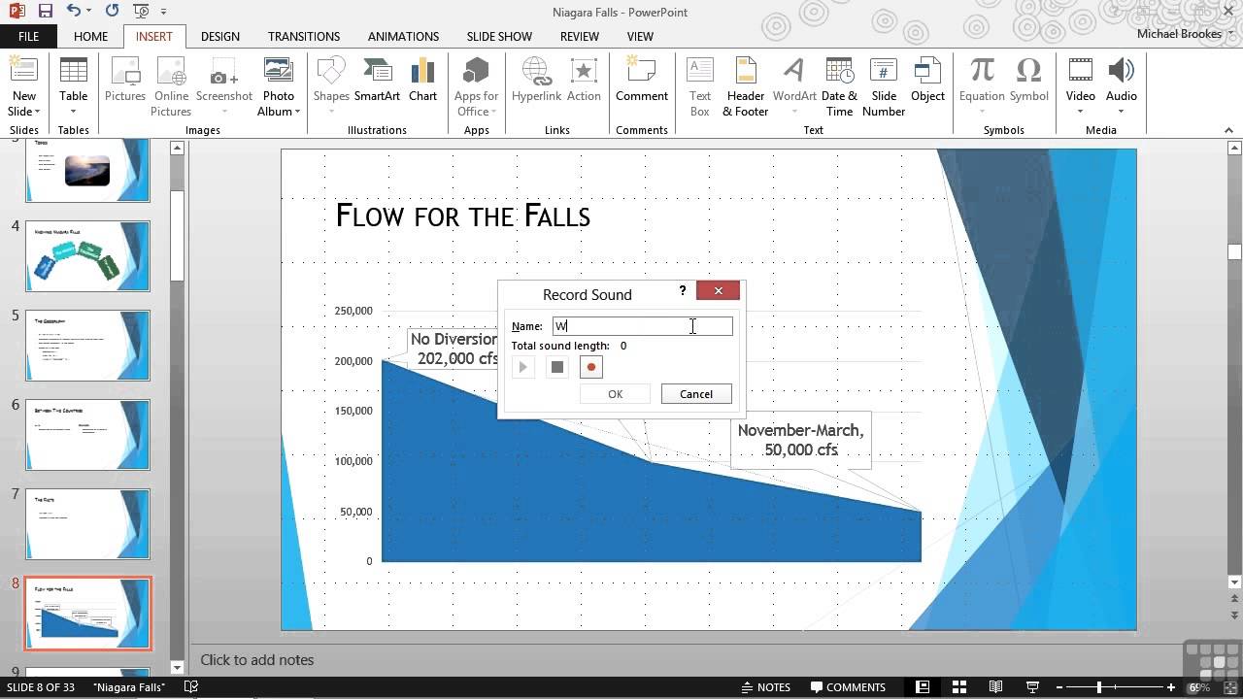
Task: Switch to the DESIGN tab
Action: pyautogui.click(x=220, y=36)
